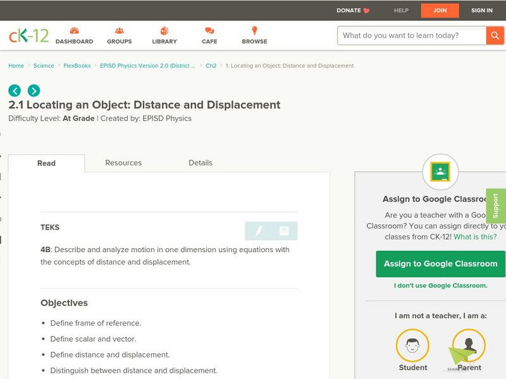The height and width of the screenshot is (379, 506).
Task: Select the Dashboard icon
Action: pyautogui.click(x=74, y=30)
